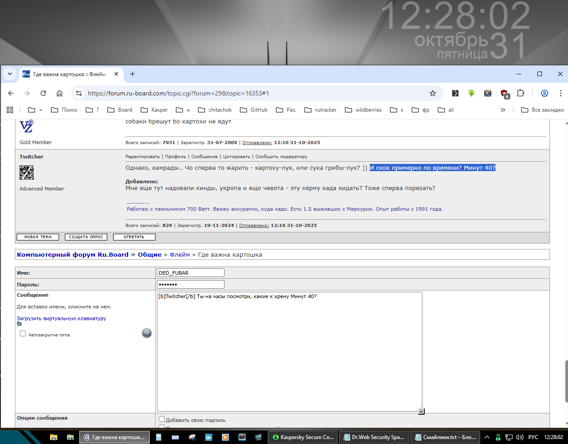Show hidden system tray icons
Viewport: 568px width, 444px height.
click(487, 437)
